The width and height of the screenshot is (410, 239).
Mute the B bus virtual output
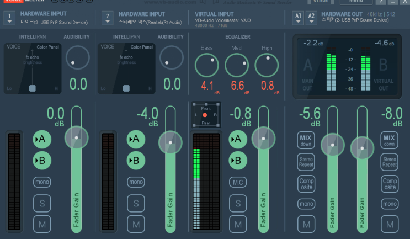390,224
